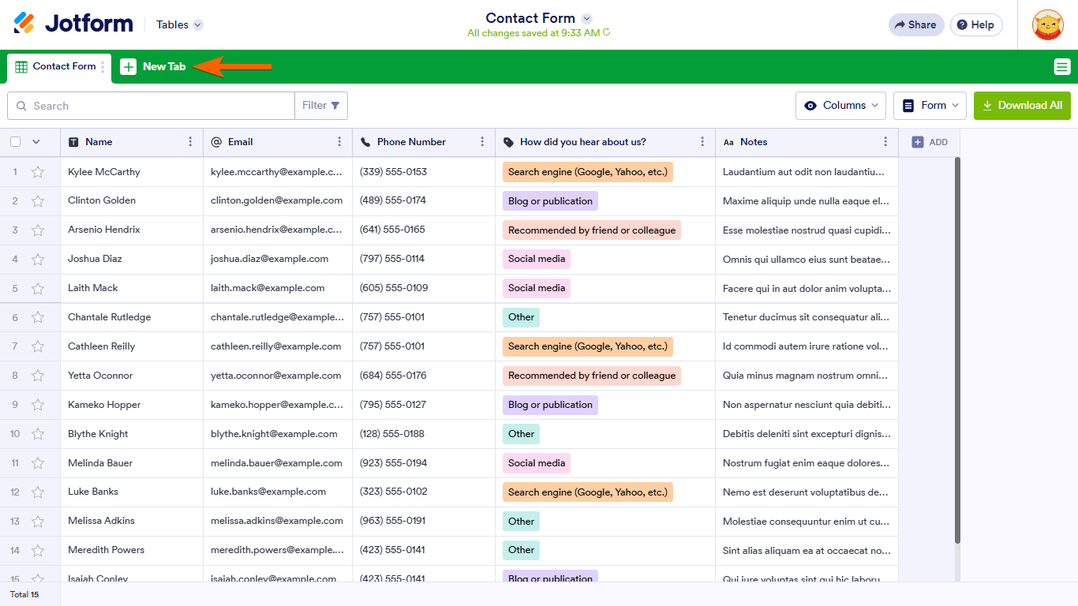Click the Contact Form tab options dots
The width and height of the screenshot is (1078, 606).
click(x=103, y=67)
